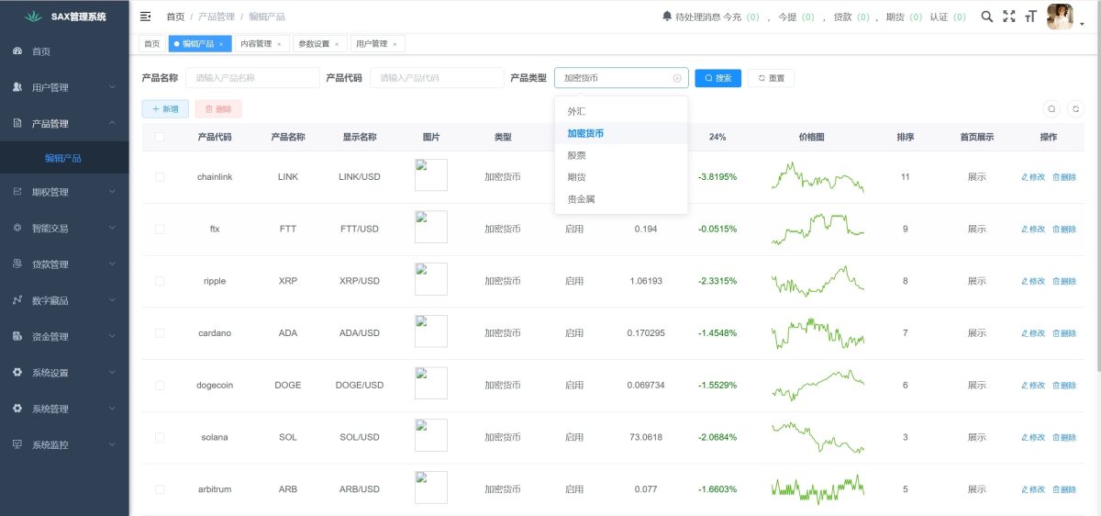Screen dimensions: 1101x516
Task: Open 系统监控 sidebar menu
Action: click(64, 444)
